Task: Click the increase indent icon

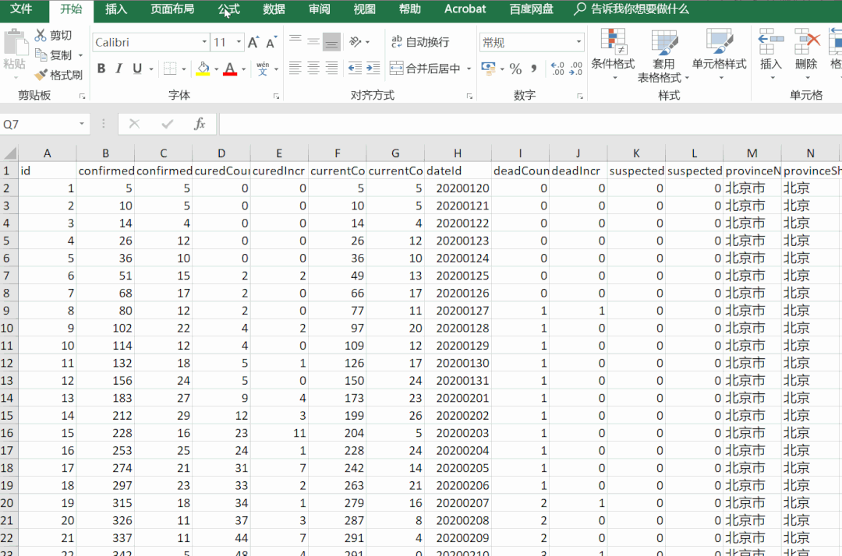Action: pyautogui.click(x=373, y=68)
